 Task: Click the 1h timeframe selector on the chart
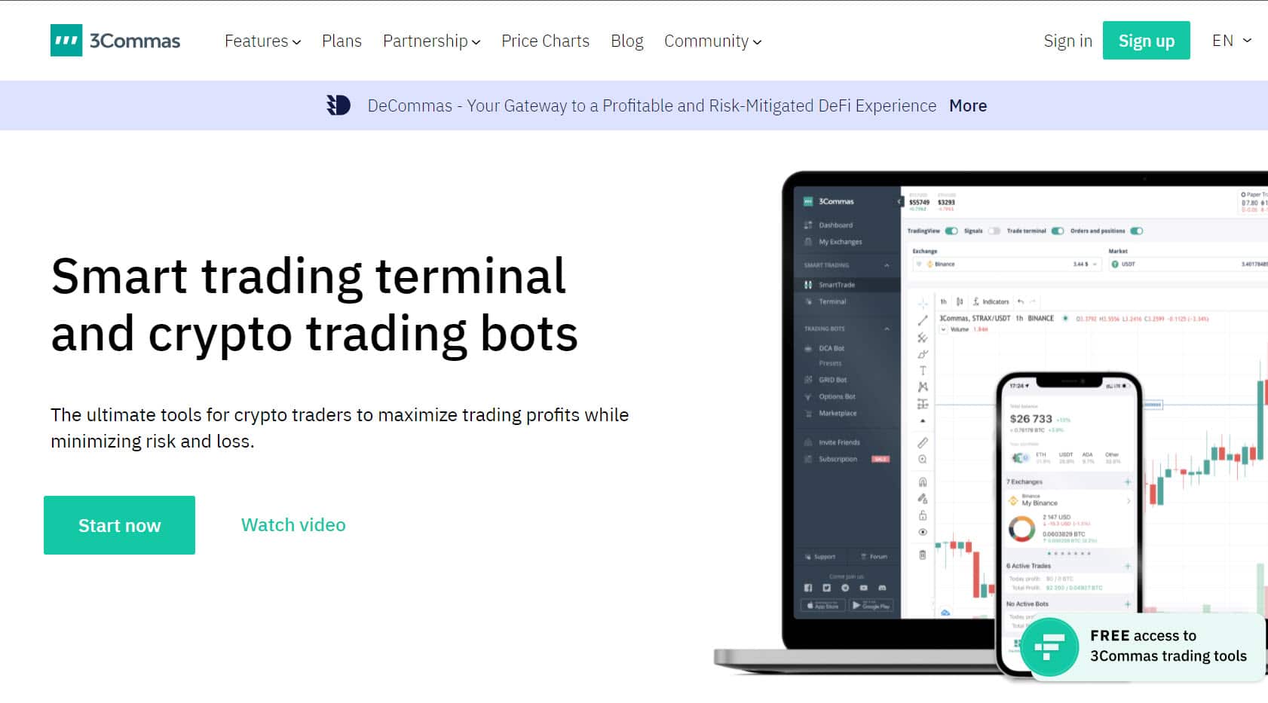pos(943,301)
